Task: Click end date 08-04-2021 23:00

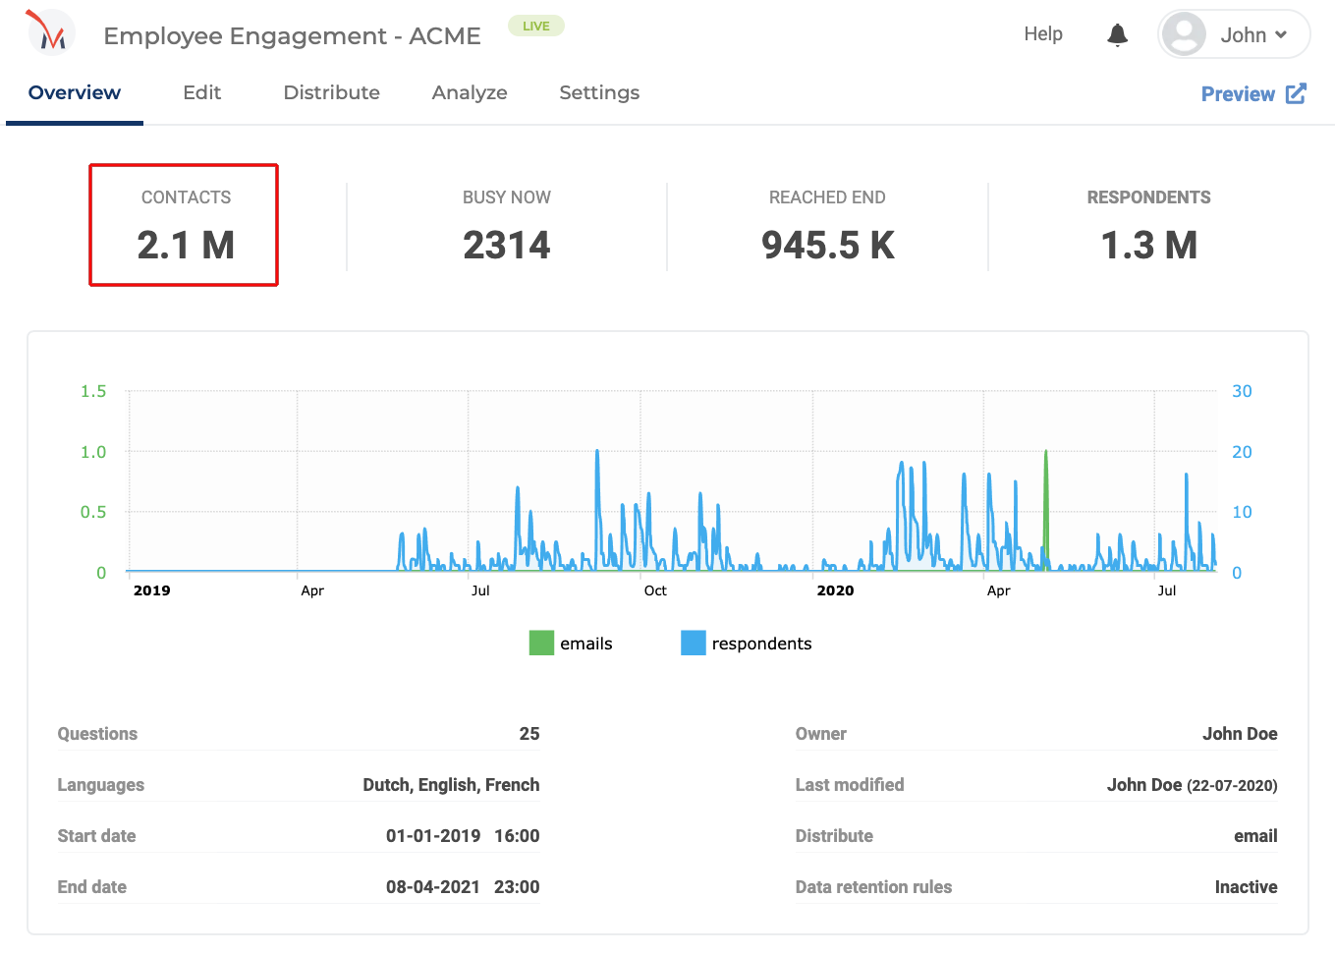Action: coord(463,887)
